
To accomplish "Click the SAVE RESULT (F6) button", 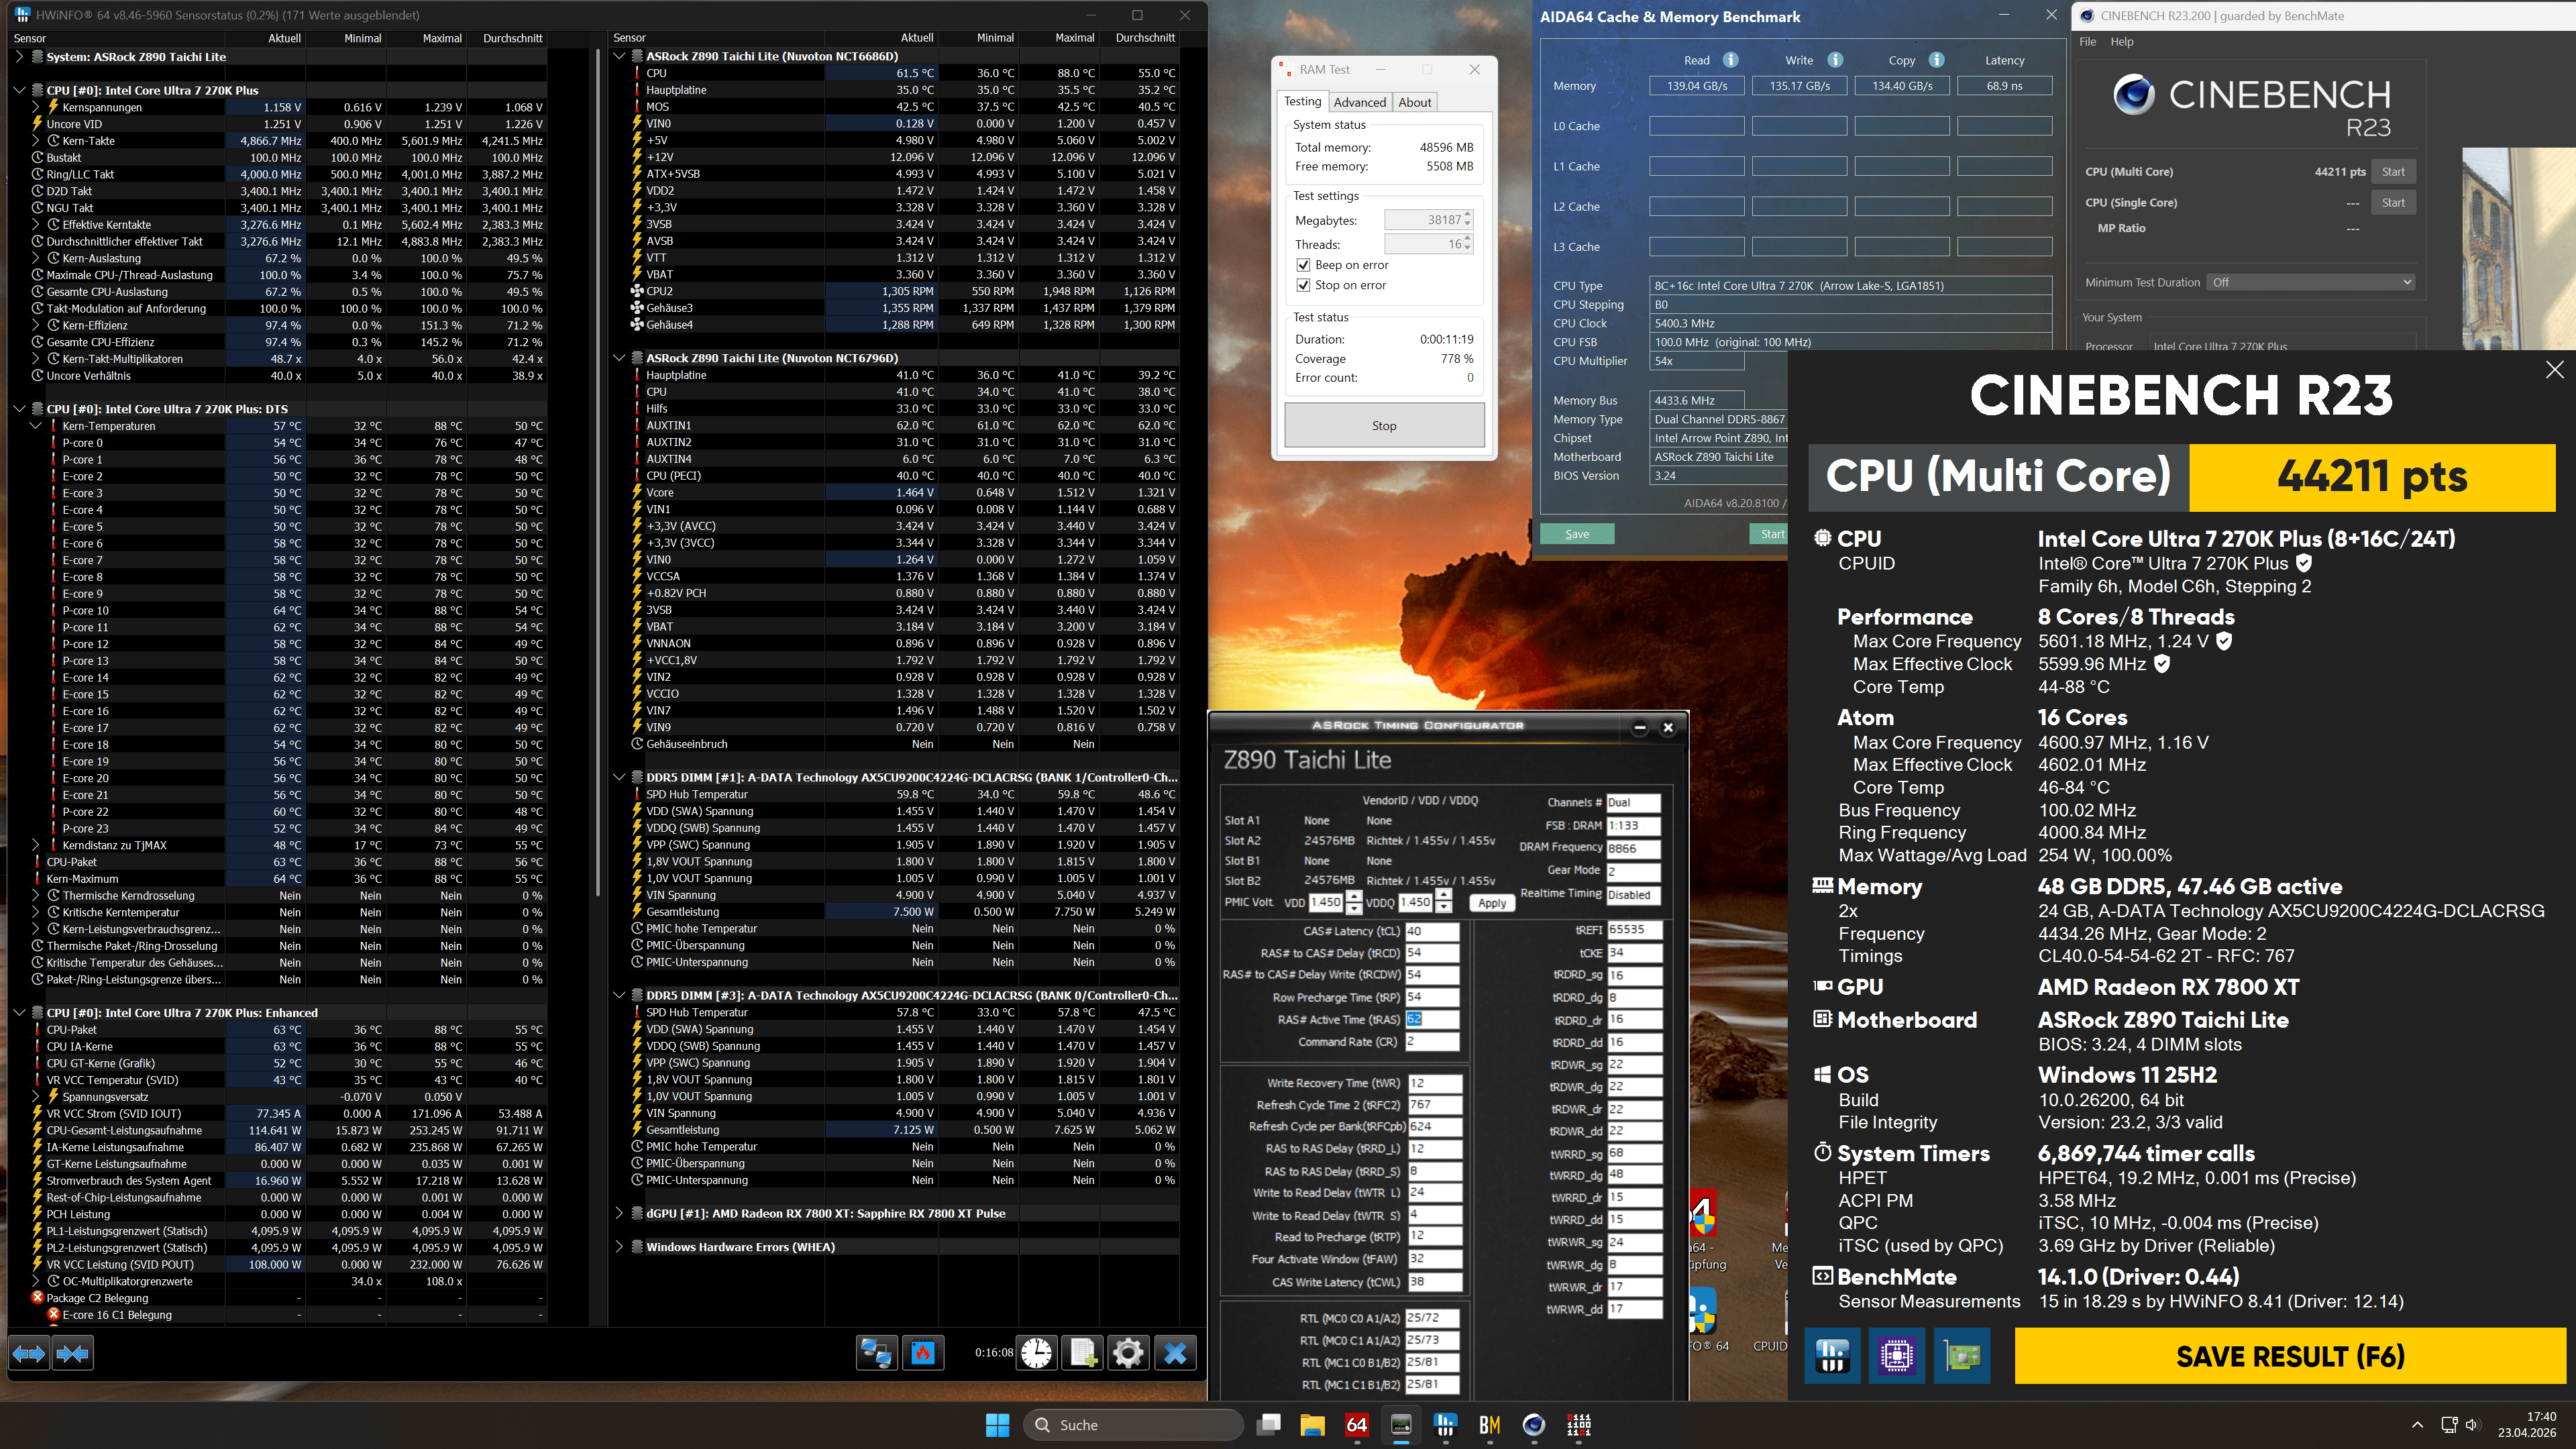I will click(2289, 1356).
